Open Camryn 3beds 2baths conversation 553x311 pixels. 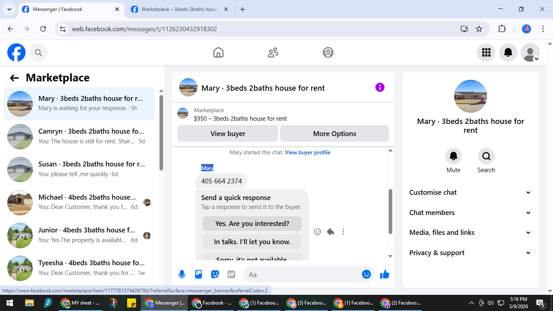tap(79, 136)
